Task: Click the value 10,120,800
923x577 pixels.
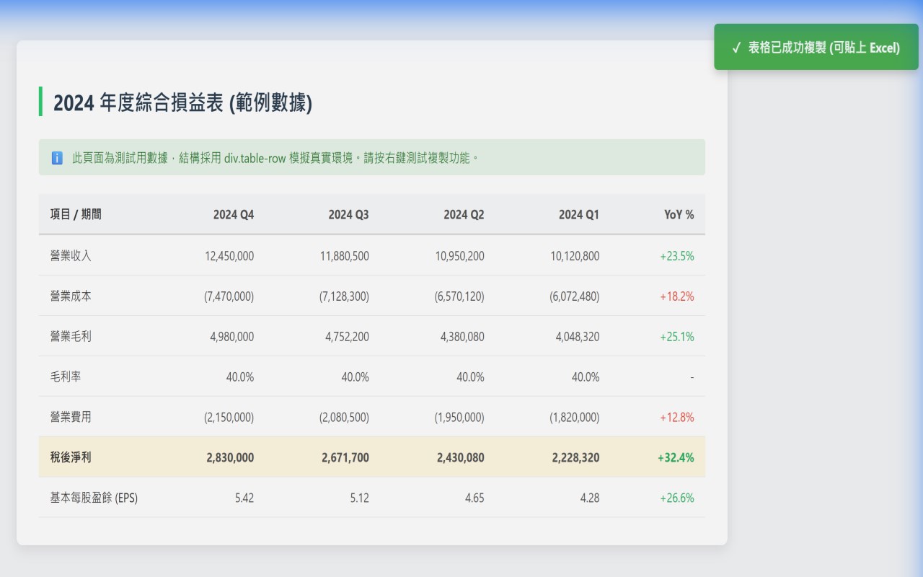Action: point(575,255)
